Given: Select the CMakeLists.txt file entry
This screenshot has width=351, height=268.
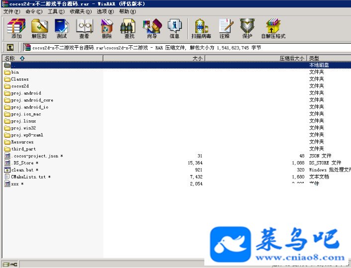Looking at the screenshot, I should click(27, 177).
